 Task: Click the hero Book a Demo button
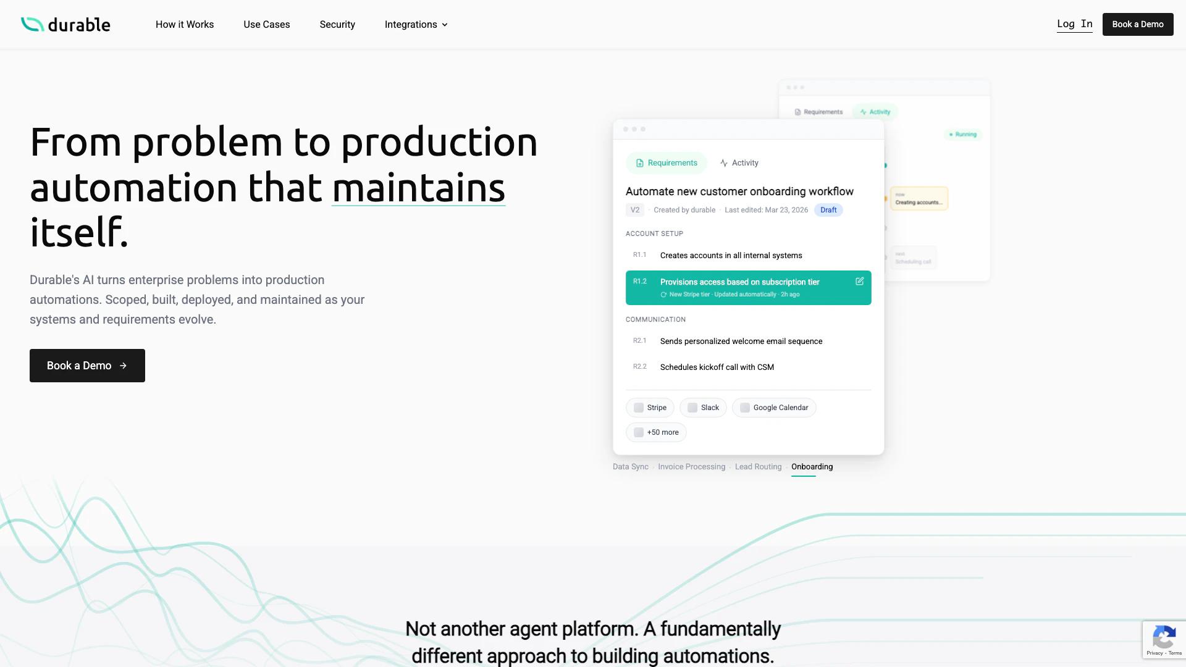pyautogui.click(x=87, y=366)
